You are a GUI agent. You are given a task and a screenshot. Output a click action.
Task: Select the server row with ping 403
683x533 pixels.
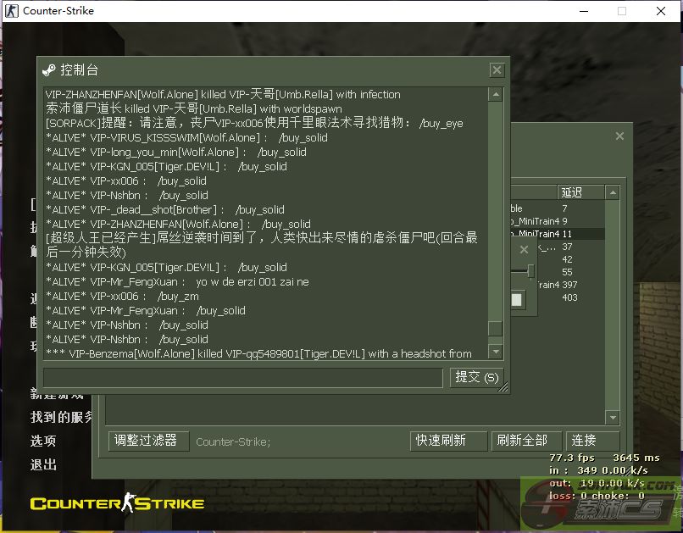[570, 297]
